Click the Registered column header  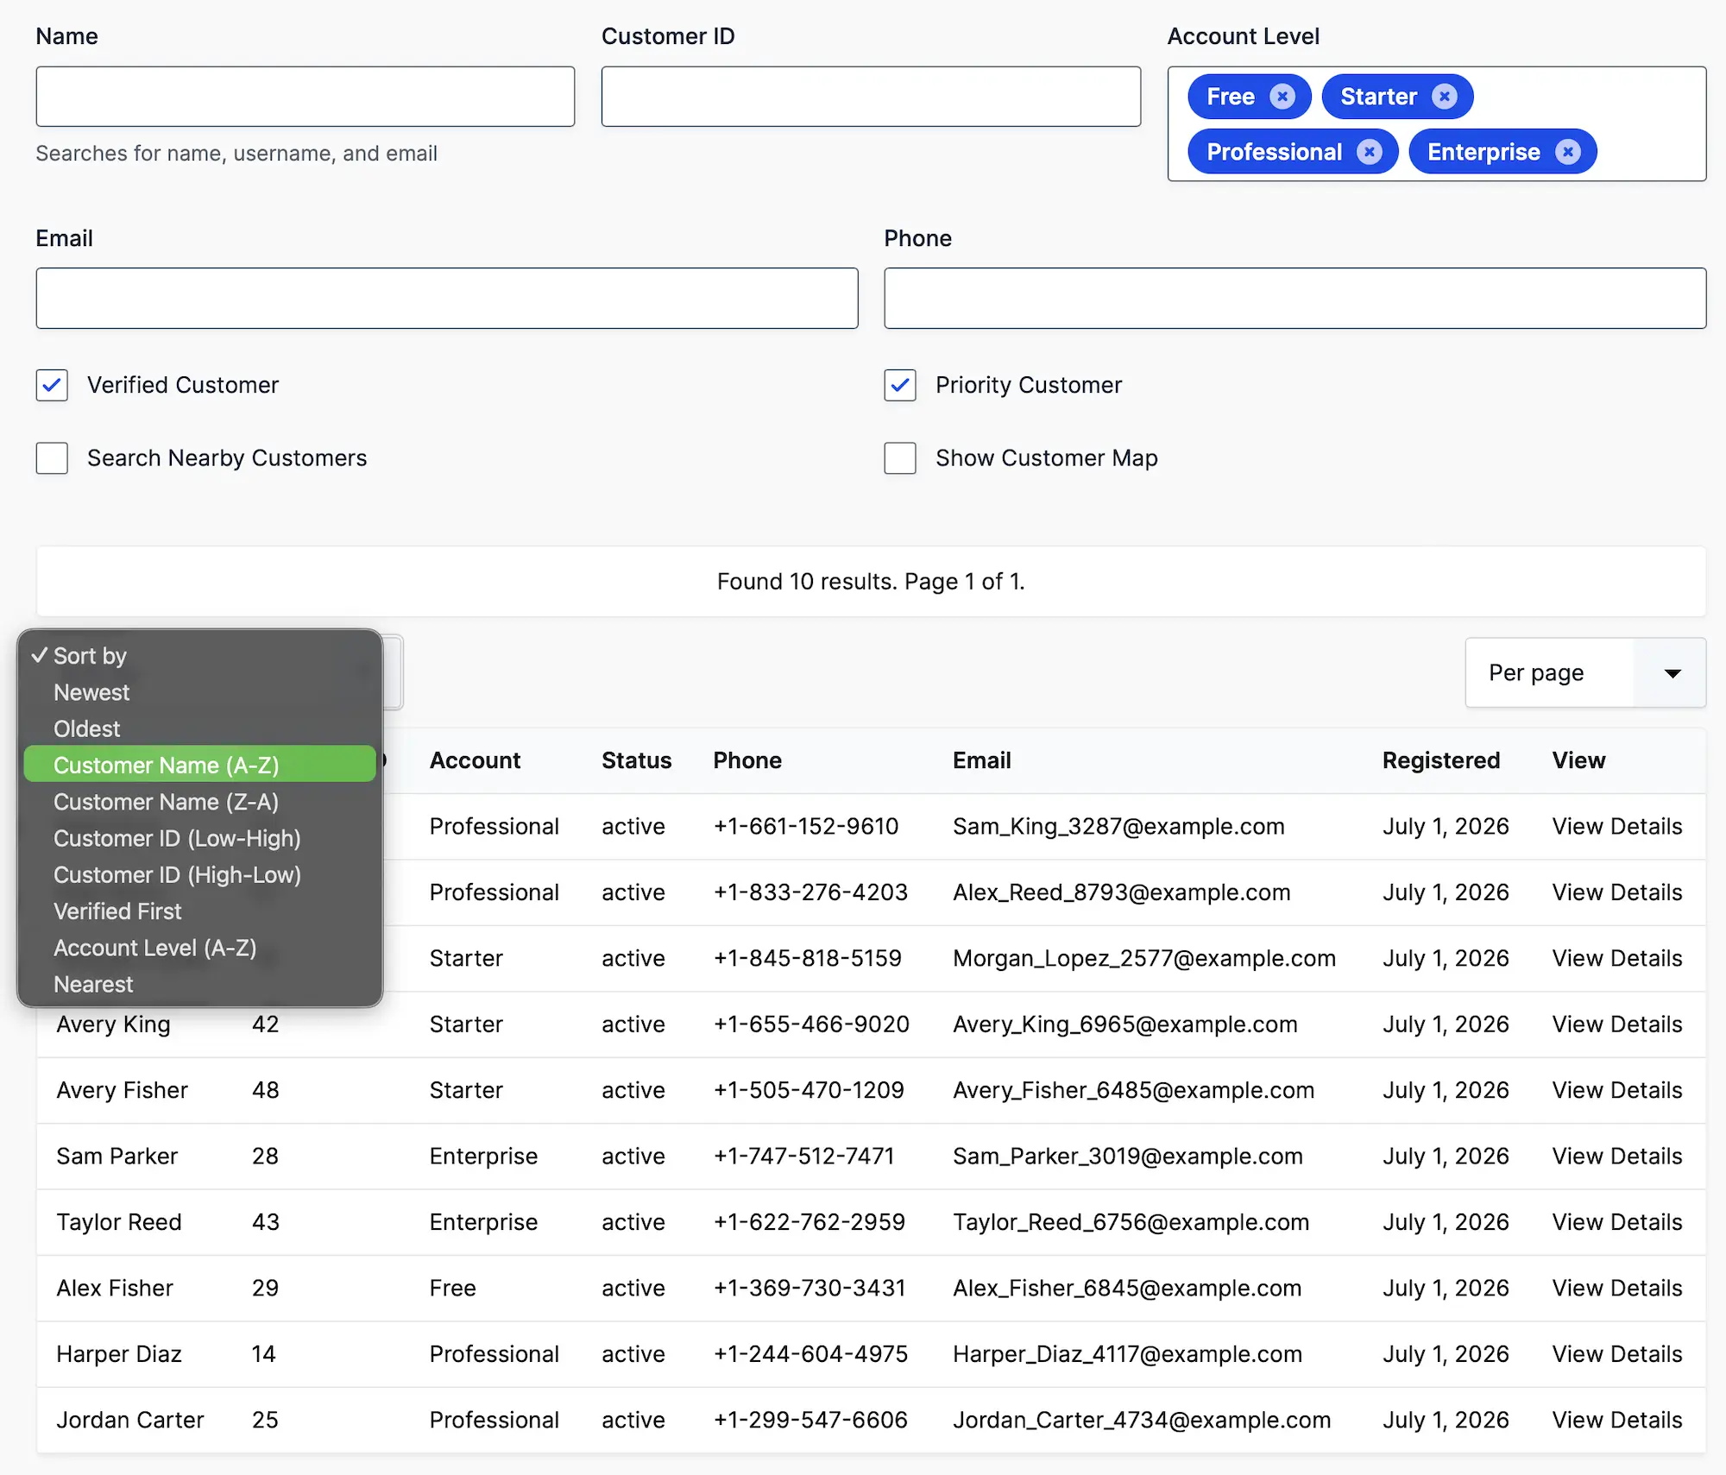(x=1441, y=760)
